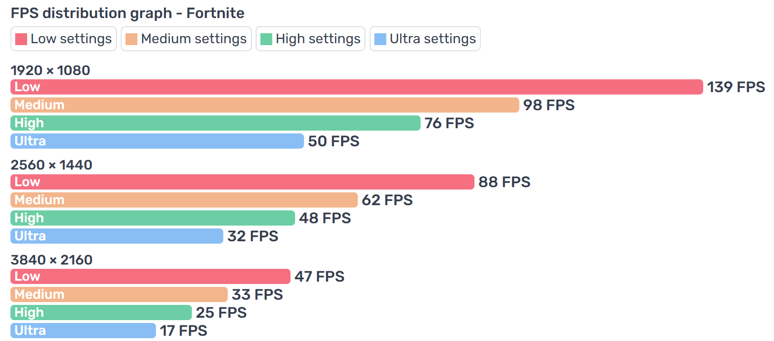This screenshot has width=774, height=341.
Task: Toggle the Ultra settings legend item
Action: click(425, 39)
